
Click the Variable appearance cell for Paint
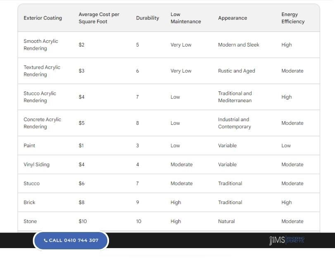pos(227,145)
